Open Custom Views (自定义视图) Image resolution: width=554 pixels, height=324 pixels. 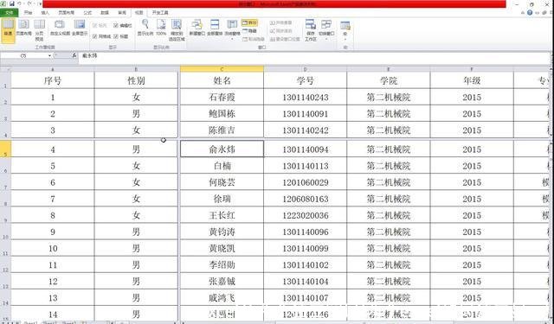pyautogui.click(x=60, y=29)
